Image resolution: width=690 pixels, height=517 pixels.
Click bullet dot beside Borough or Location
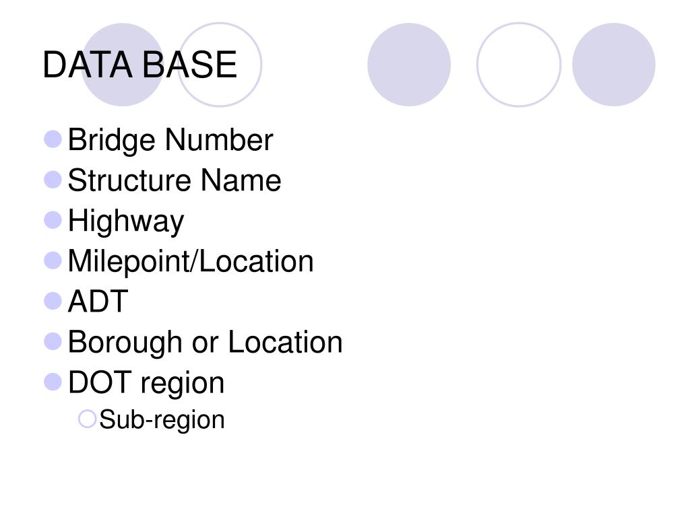[53, 341]
